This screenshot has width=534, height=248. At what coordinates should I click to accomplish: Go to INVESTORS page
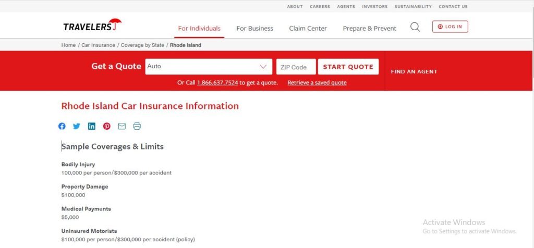374,6
